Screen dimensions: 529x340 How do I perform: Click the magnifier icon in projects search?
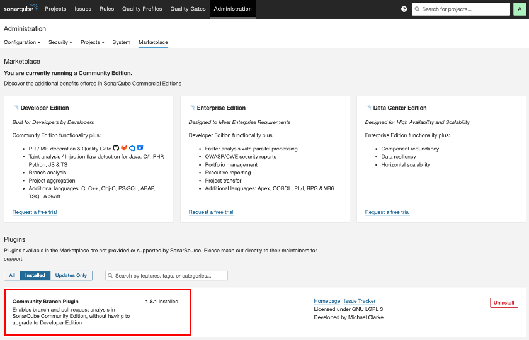[x=417, y=9]
